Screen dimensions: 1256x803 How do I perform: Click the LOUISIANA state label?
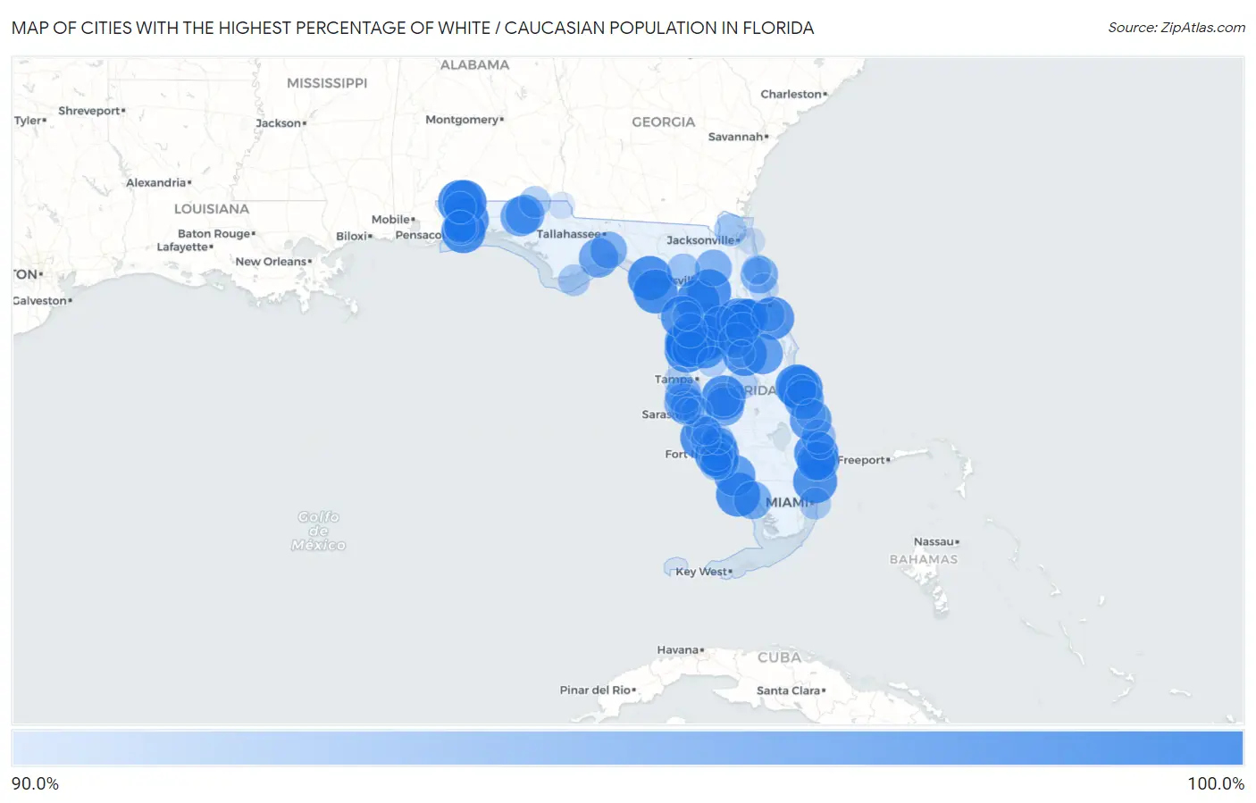coord(212,209)
